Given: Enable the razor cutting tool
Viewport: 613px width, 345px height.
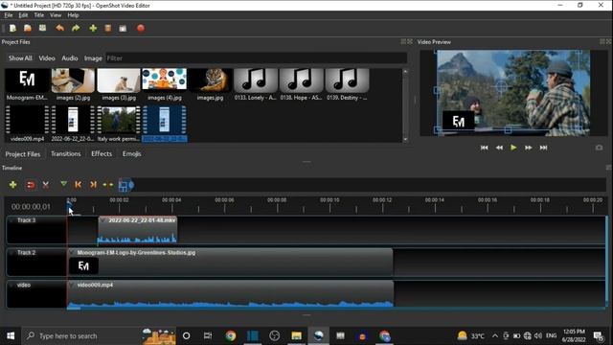Looking at the screenshot, I should tap(46, 185).
